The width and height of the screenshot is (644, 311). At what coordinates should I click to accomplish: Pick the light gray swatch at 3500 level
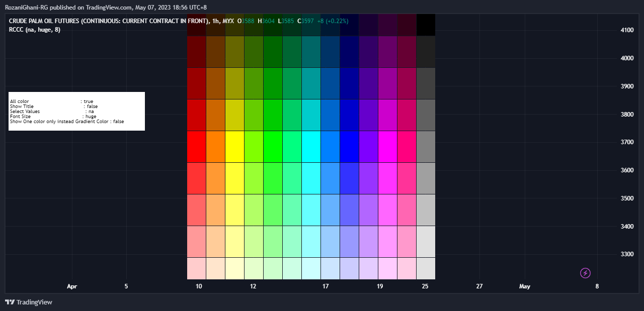426,210
